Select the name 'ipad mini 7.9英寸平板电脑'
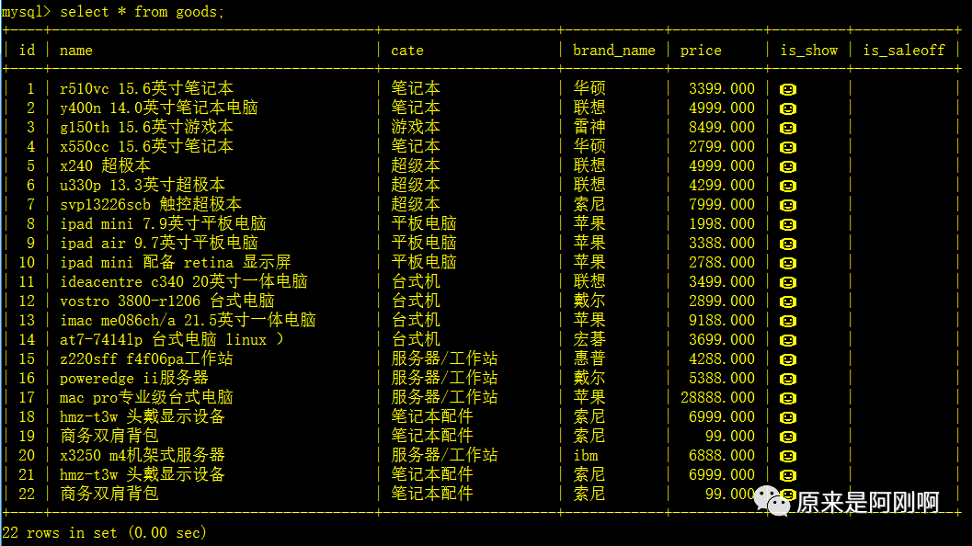The image size is (972, 546). pyautogui.click(x=163, y=223)
